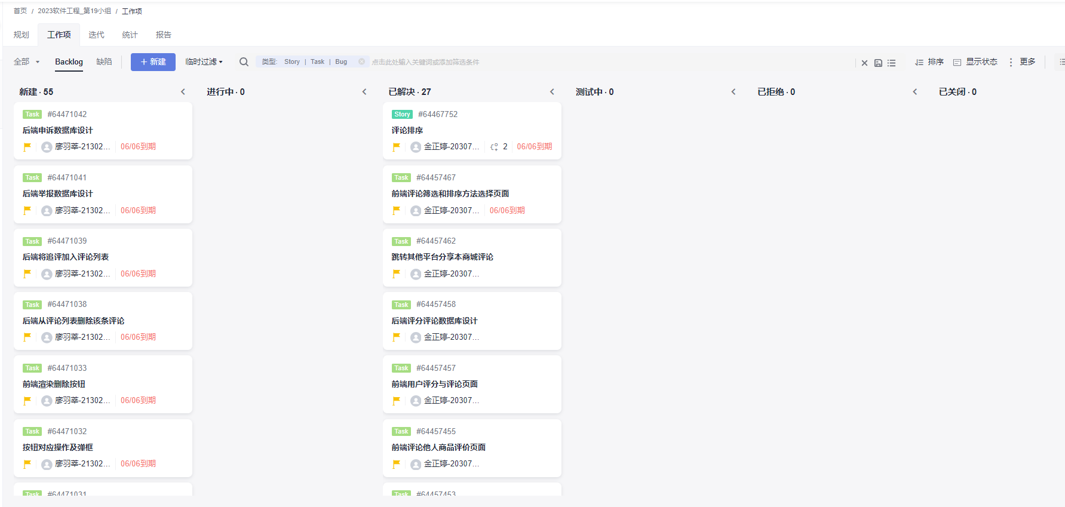Click the assignee avatar on 前端用户评分与评论页面
1065x507 pixels.
click(416, 401)
